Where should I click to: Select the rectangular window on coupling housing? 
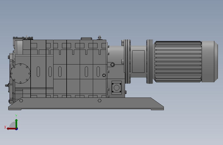point(138,61)
